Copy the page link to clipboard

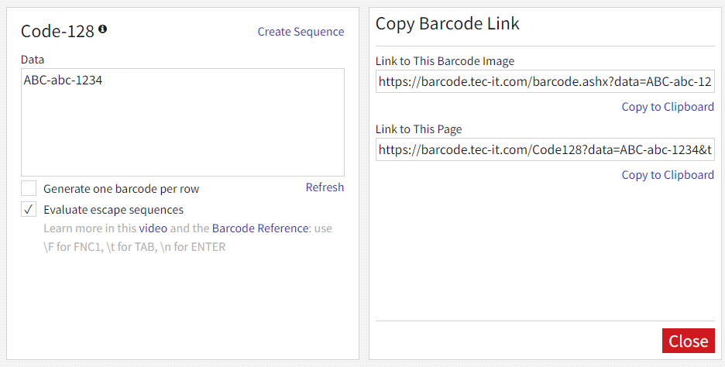click(668, 175)
